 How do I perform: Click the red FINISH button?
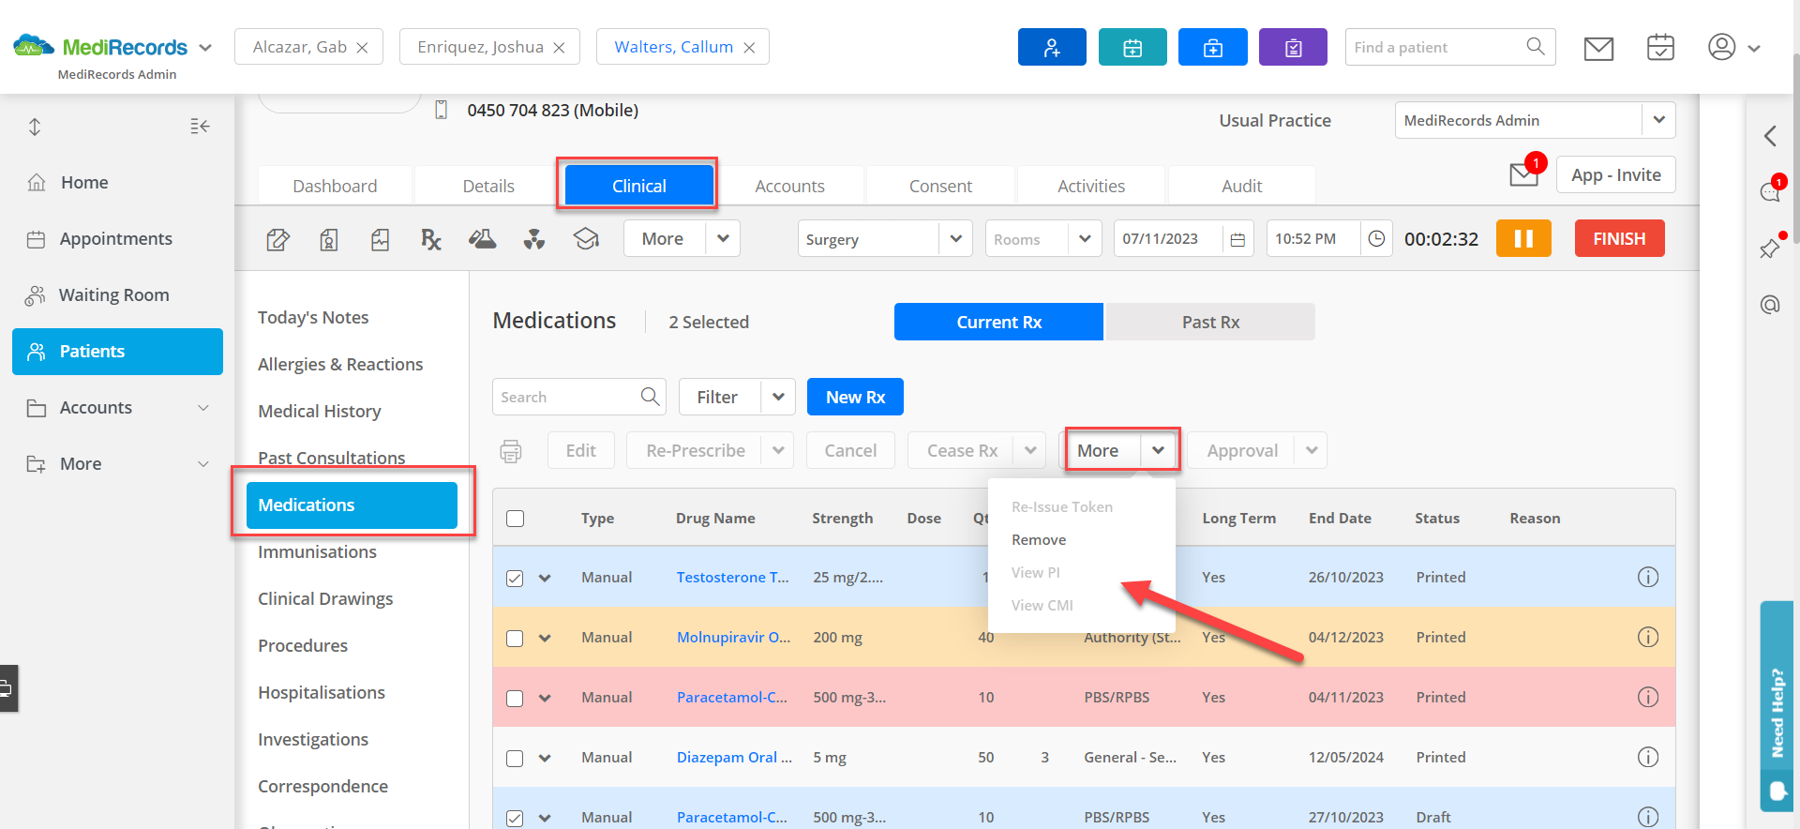pyautogui.click(x=1619, y=238)
